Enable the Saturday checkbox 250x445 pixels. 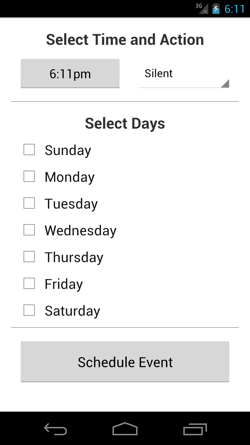point(29,310)
